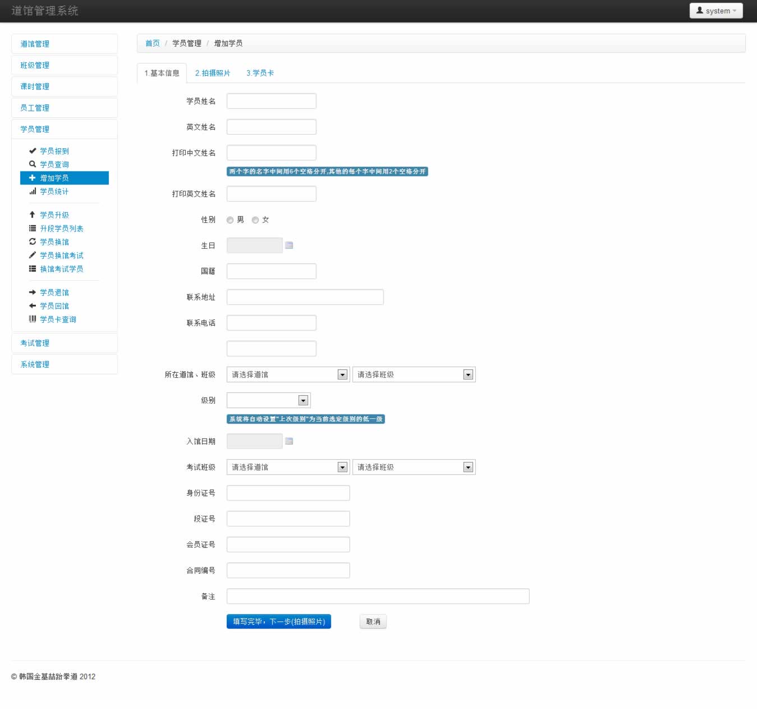This screenshot has height=709, width=757.
Task: Focus the second phone field below 联系电话
Action: pos(272,349)
